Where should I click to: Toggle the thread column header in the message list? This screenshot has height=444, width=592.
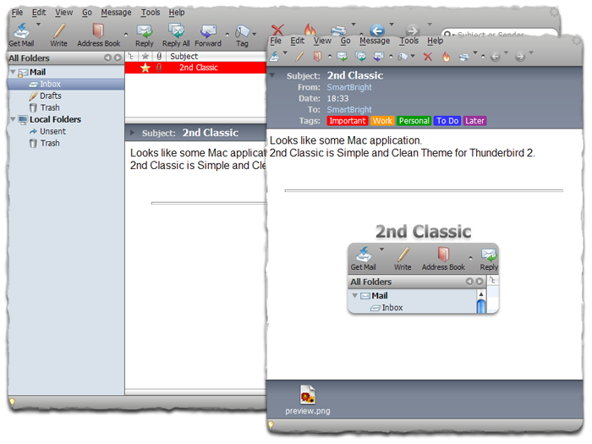(131, 57)
